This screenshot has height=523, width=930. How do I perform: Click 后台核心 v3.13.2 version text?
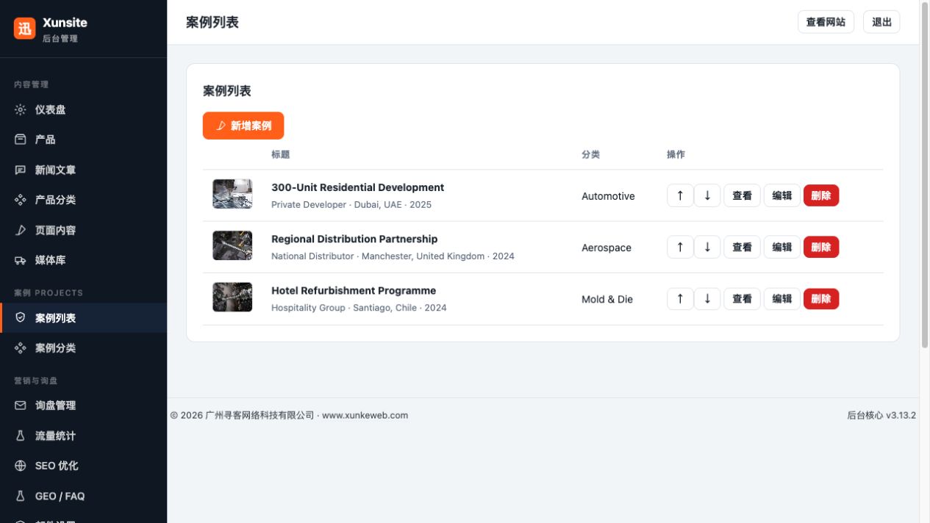[x=881, y=415]
